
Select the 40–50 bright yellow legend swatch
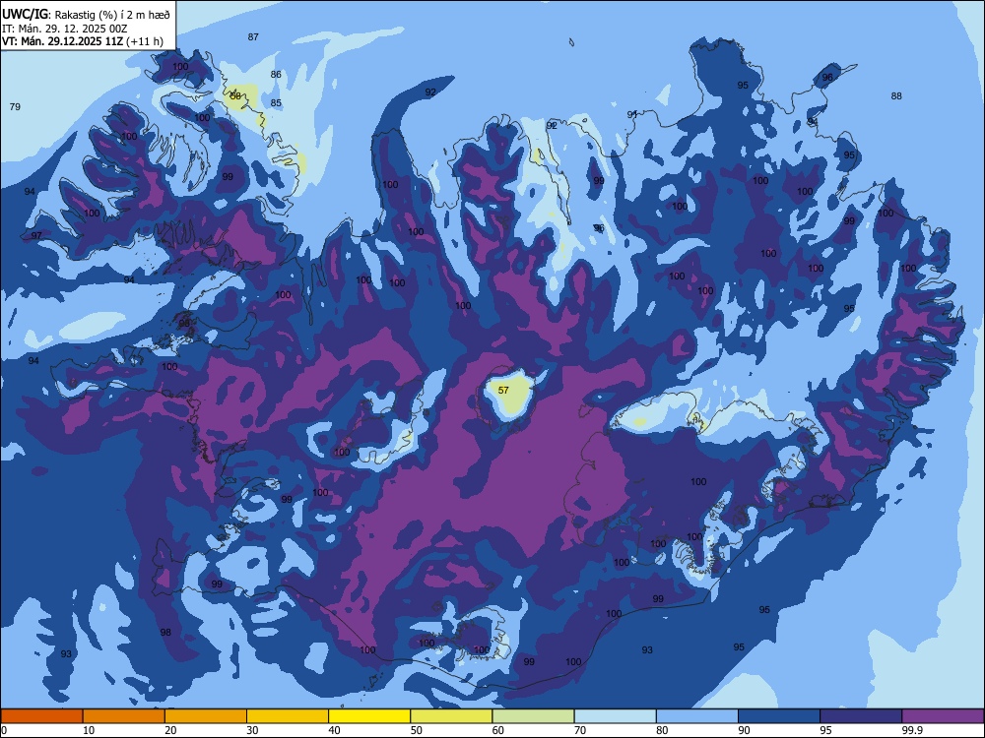tap(369, 716)
